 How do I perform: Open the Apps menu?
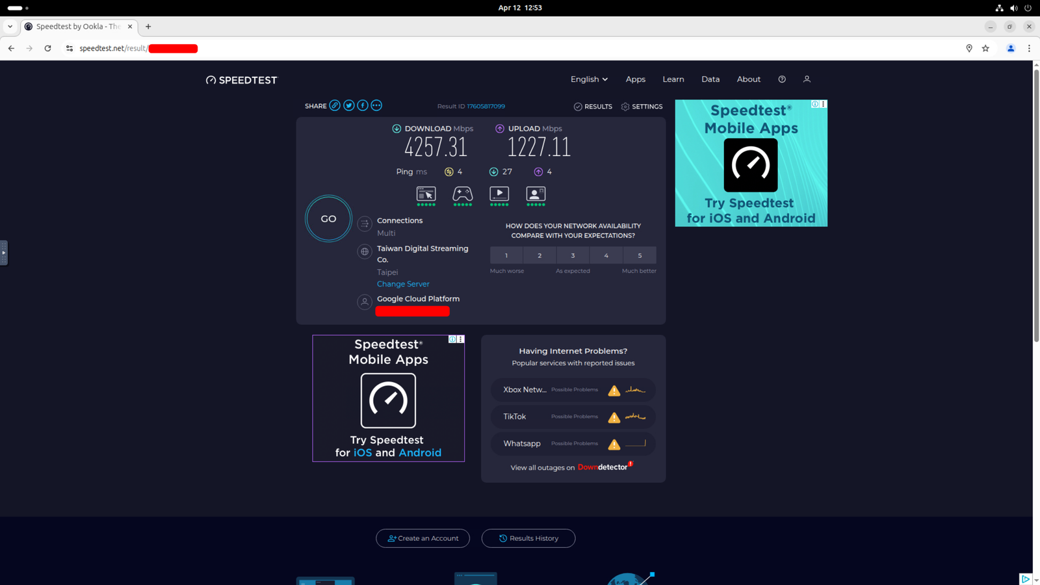tap(636, 79)
